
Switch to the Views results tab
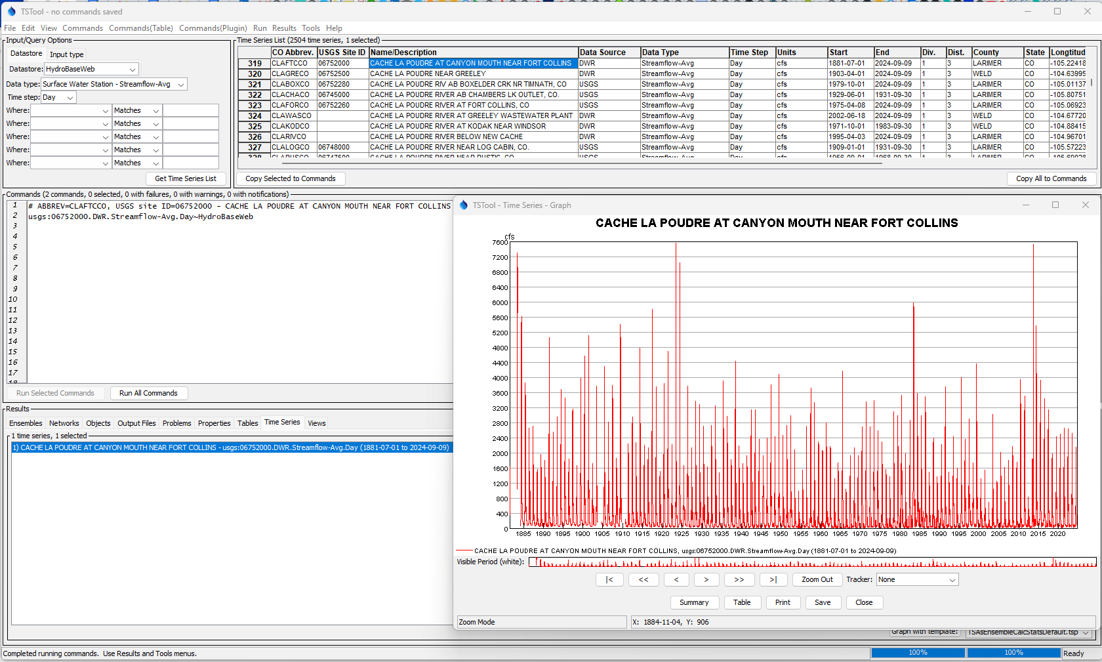click(x=317, y=423)
